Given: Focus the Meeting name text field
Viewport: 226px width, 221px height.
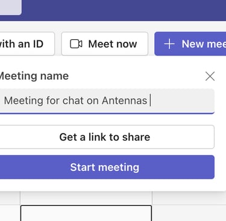Looking at the screenshot, I should pos(107,101).
